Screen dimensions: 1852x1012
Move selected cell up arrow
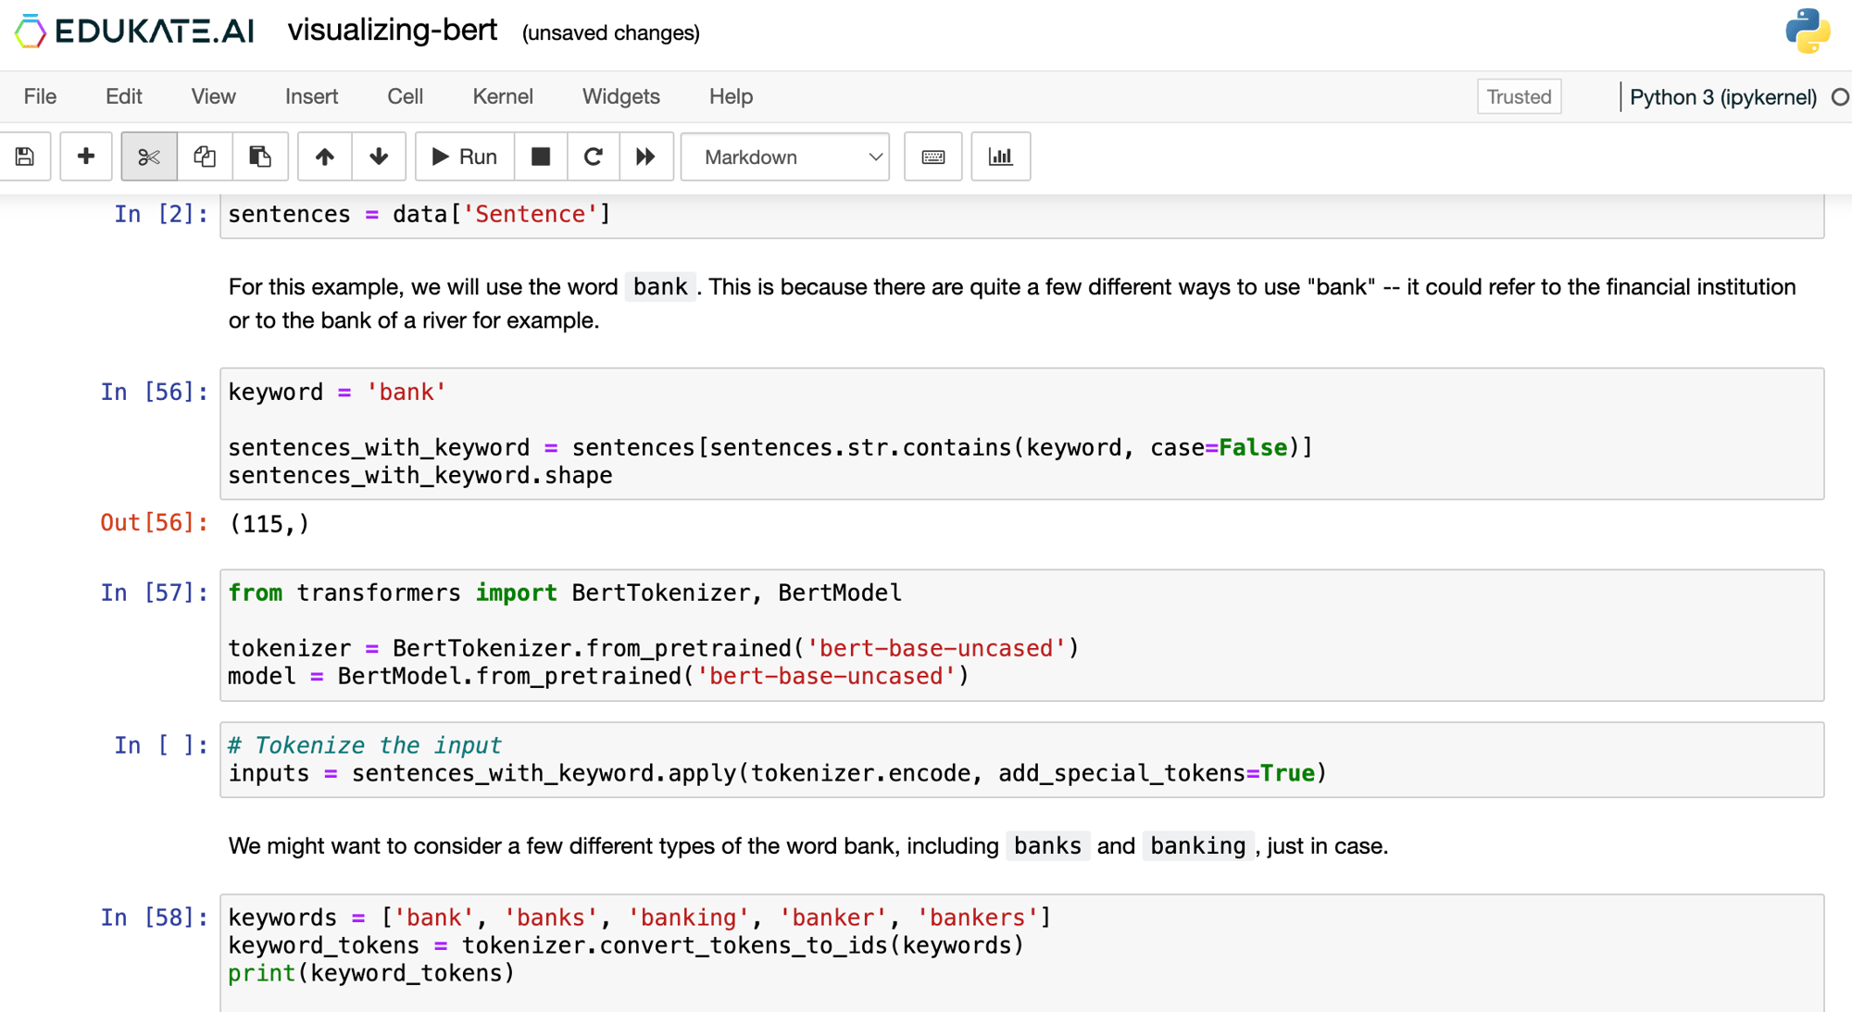click(x=324, y=156)
